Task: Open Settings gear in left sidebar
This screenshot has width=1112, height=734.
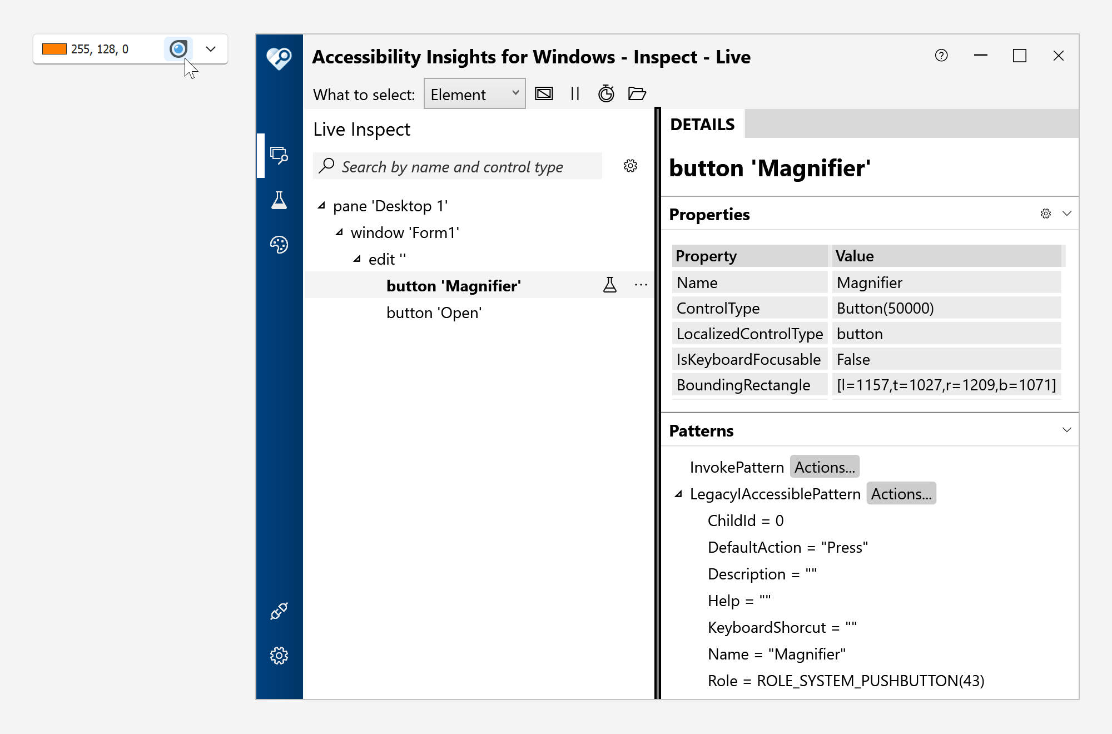Action: pyautogui.click(x=279, y=656)
